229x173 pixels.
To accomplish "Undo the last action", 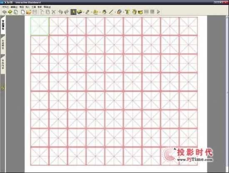I will click(x=60, y=12).
